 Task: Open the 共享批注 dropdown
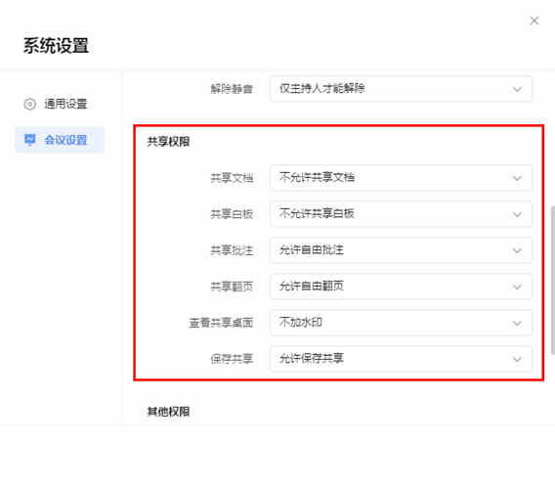pos(401,250)
